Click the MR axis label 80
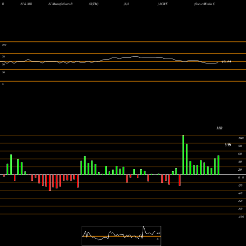The width and height of the screenshot is (246, 246). pos(240,146)
